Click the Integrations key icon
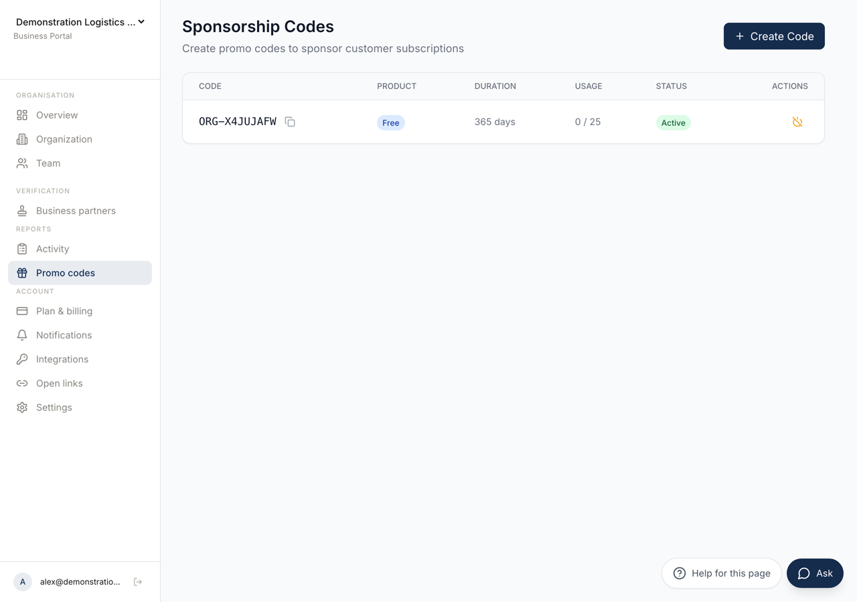Image resolution: width=857 pixels, height=602 pixels. tap(22, 359)
